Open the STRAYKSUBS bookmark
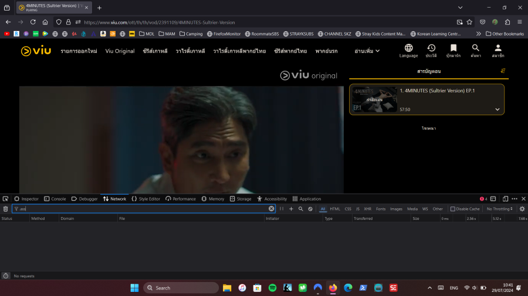This screenshot has width=528, height=296. click(298, 33)
